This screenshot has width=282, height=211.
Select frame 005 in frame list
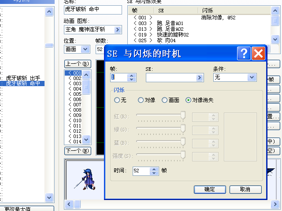pyautogui.click(x=73, y=94)
